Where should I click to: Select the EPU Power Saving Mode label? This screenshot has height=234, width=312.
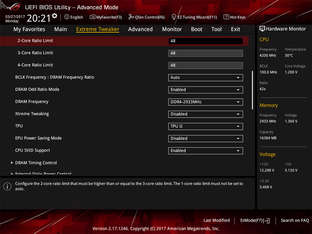(39, 138)
